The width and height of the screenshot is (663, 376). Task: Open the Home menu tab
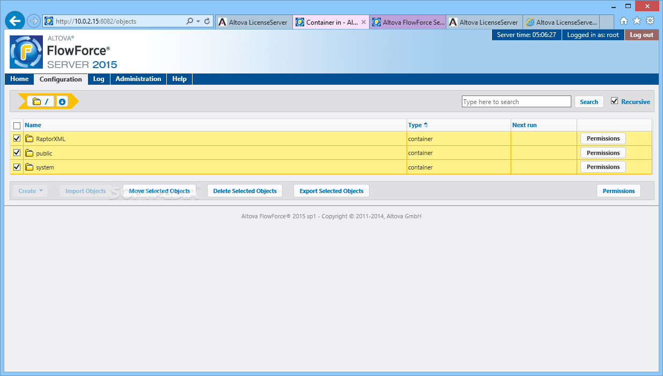[x=19, y=79]
